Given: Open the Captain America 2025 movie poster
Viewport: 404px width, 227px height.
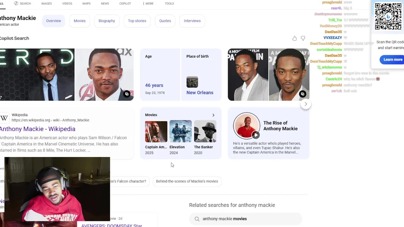Looking at the screenshot, I should pos(156,131).
